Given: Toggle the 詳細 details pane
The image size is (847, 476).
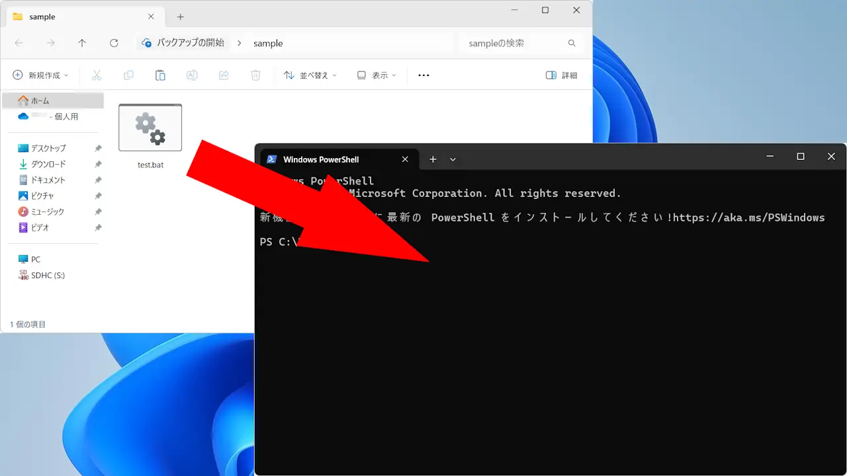Looking at the screenshot, I should (561, 75).
